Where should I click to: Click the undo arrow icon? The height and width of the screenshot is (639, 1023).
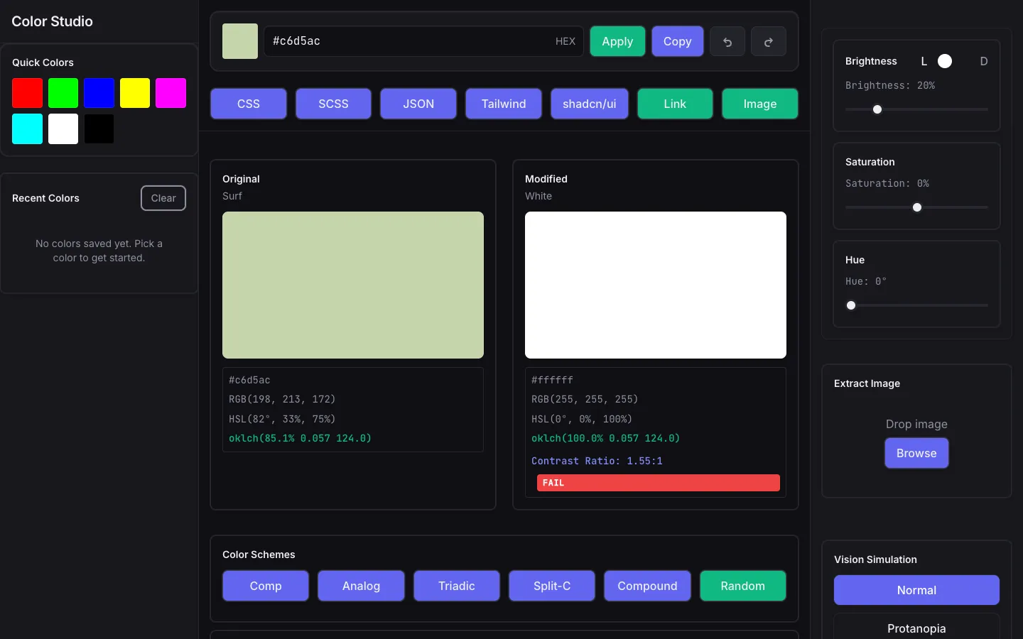[x=727, y=42]
